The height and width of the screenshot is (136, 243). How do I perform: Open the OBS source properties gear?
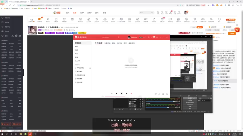[135, 109]
